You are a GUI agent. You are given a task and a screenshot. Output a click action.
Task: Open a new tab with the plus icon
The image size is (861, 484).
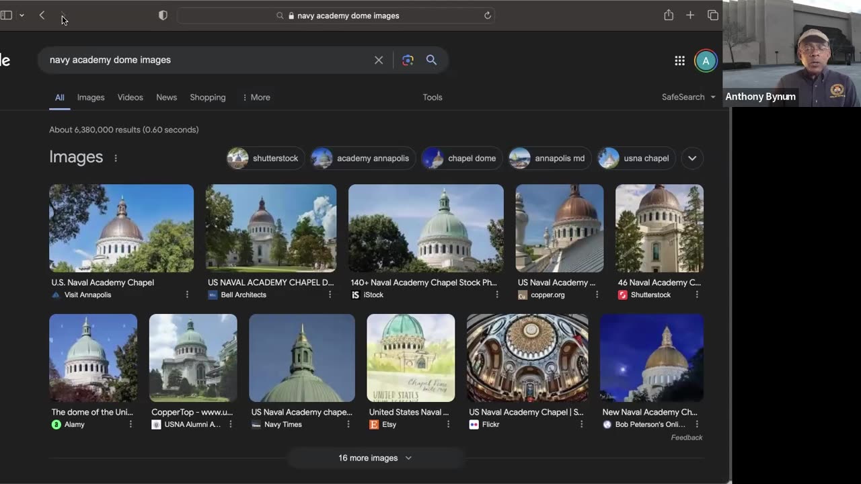pyautogui.click(x=690, y=15)
